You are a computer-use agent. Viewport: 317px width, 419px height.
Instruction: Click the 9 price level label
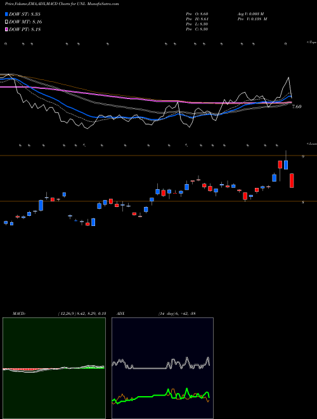pos(303,157)
